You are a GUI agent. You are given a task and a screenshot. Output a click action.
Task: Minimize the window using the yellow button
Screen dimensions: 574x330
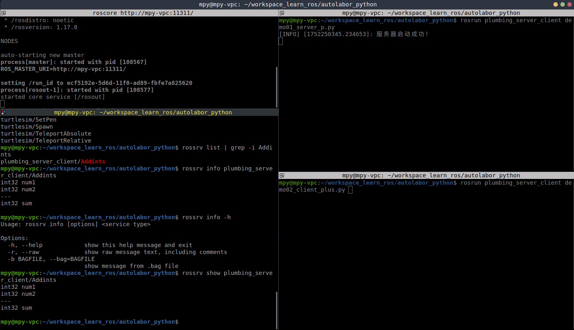pyautogui.click(x=555, y=4)
